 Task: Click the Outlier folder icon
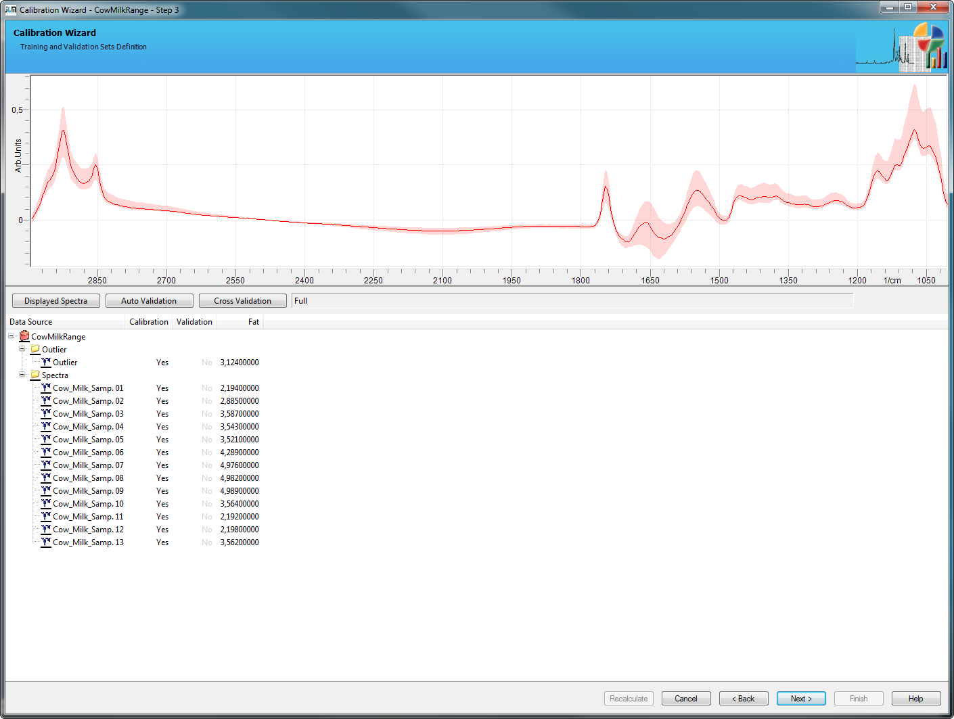coord(35,349)
